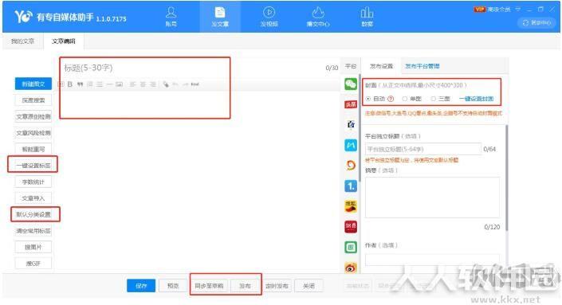Image resolution: width=562 pixels, height=305 pixels.
Task: Click the VIP 高级会员 badge
Action: pyautogui.click(x=492, y=10)
